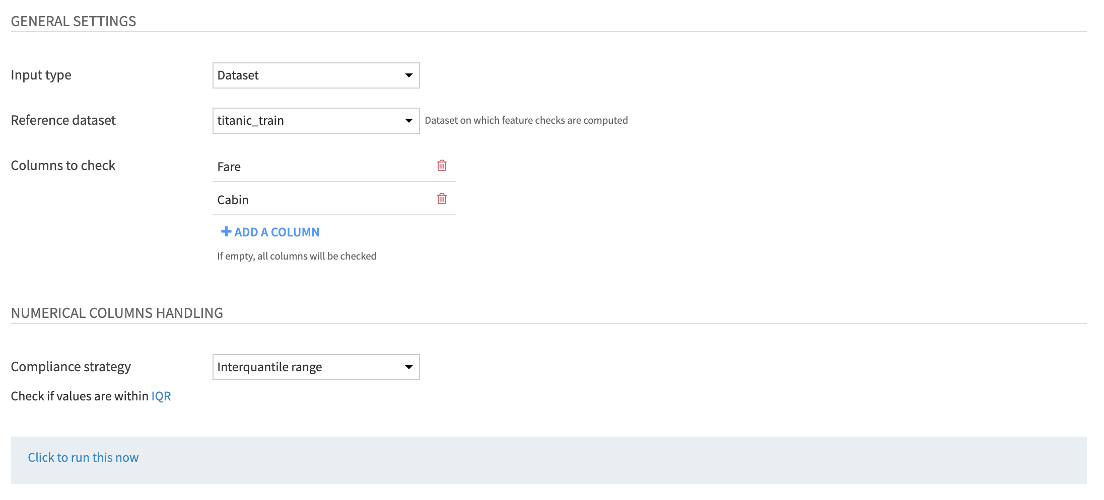Remove the Cabin column using its trash icon
Screen dimensions: 1104x500
click(442, 199)
